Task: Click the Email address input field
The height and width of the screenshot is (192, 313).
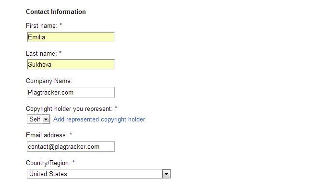Action: [71, 146]
